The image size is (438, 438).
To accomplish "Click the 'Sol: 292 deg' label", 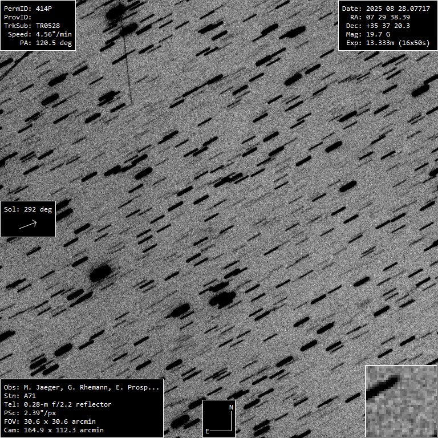I will (28, 209).
